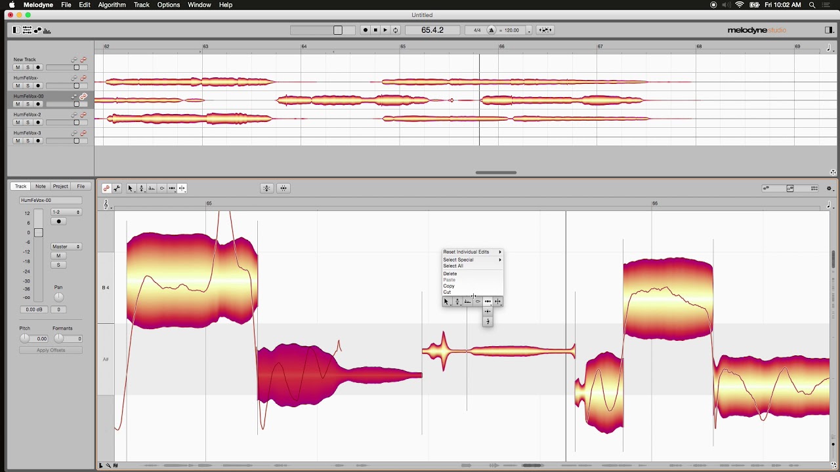This screenshot has height=472, width=840.
Task: Click reference link icon on New Track
Action: (75, 60)
